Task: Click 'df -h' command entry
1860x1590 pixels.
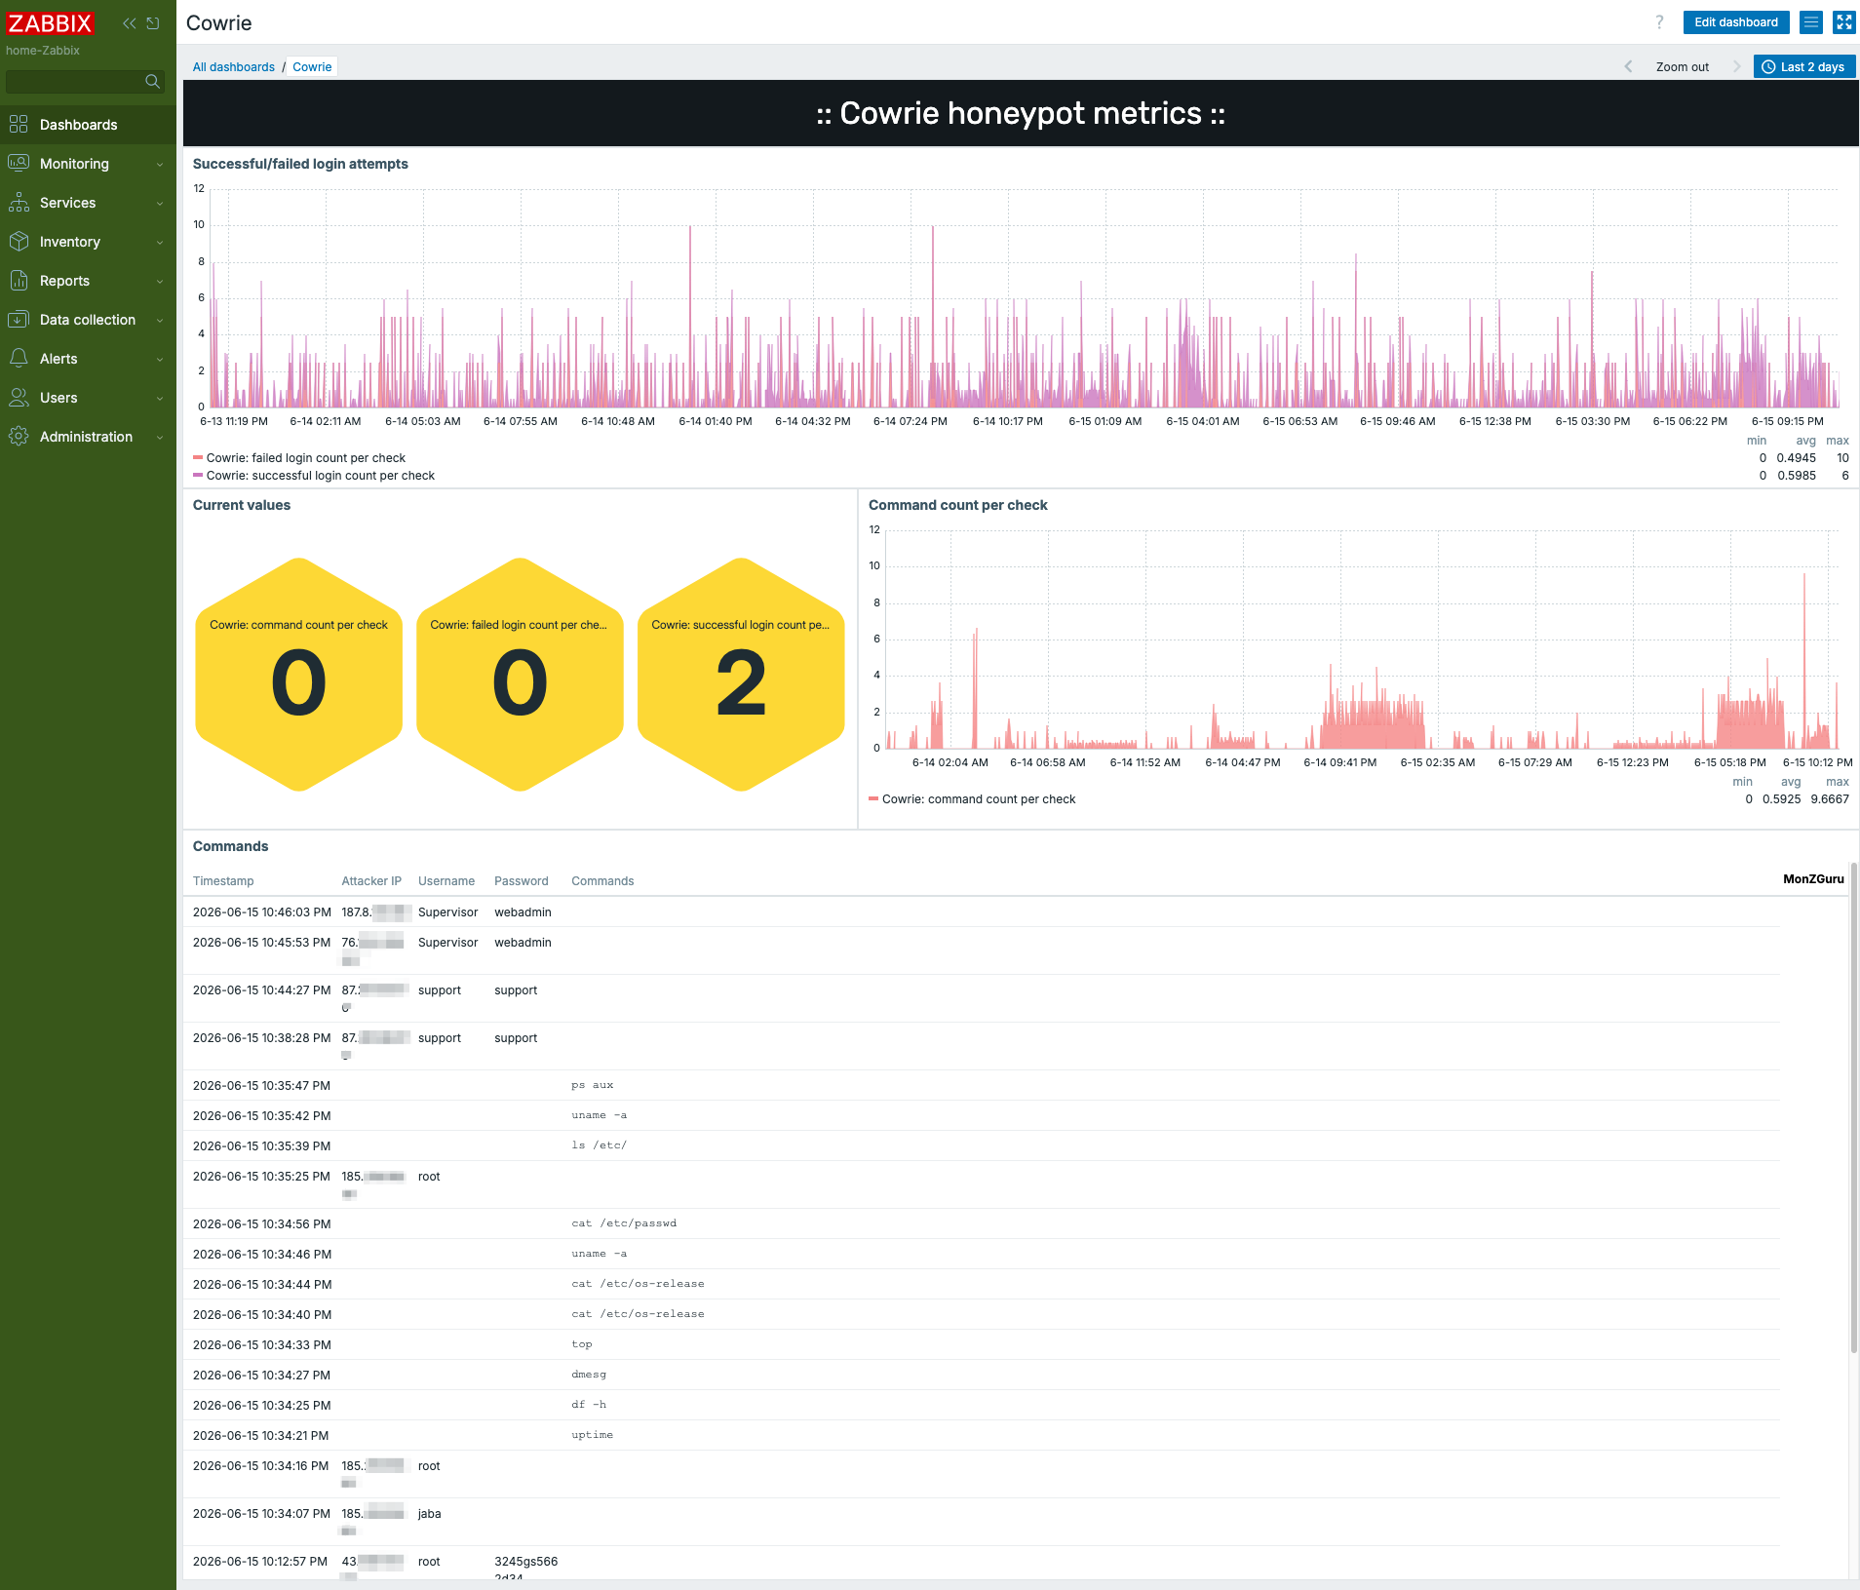Action: (x=589, y=1405)
